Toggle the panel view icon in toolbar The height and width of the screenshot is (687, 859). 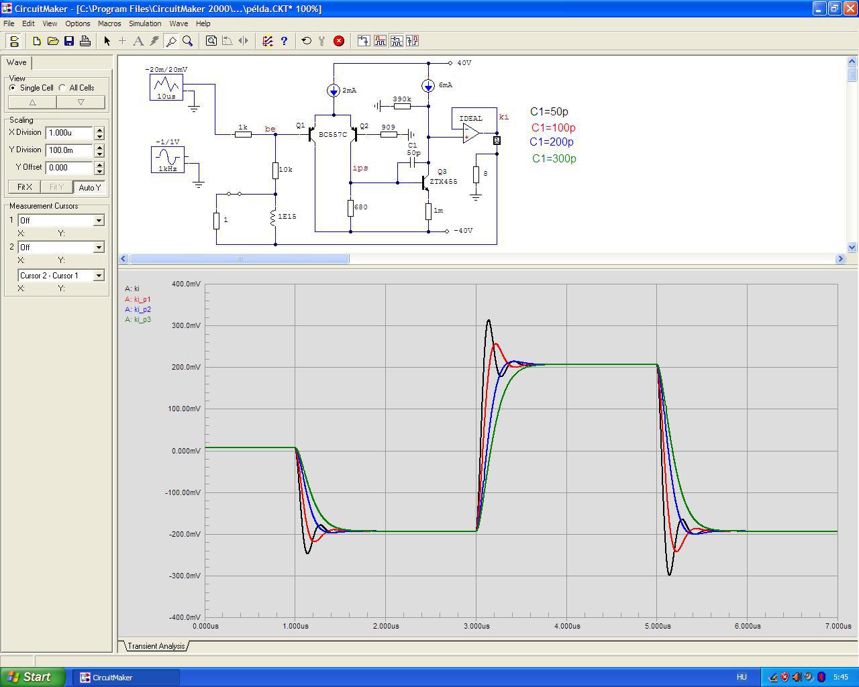(x=14, y=41)
